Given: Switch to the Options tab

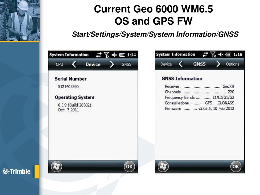Looking at the screenshot, I should tap(233, 64).
